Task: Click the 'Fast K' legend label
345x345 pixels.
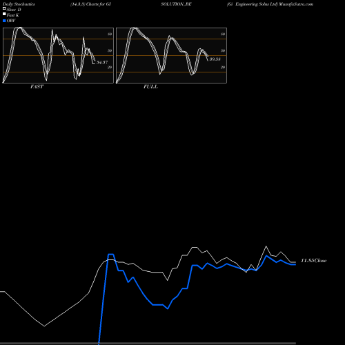Action: 13,15
